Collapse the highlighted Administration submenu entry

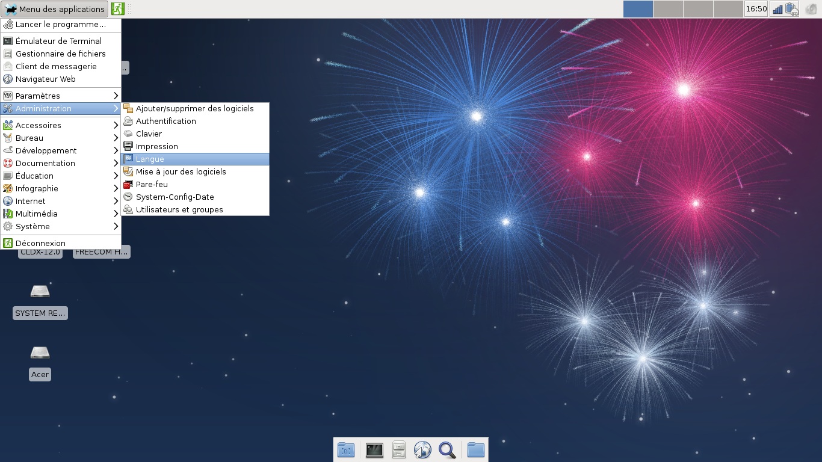(61, 108)
